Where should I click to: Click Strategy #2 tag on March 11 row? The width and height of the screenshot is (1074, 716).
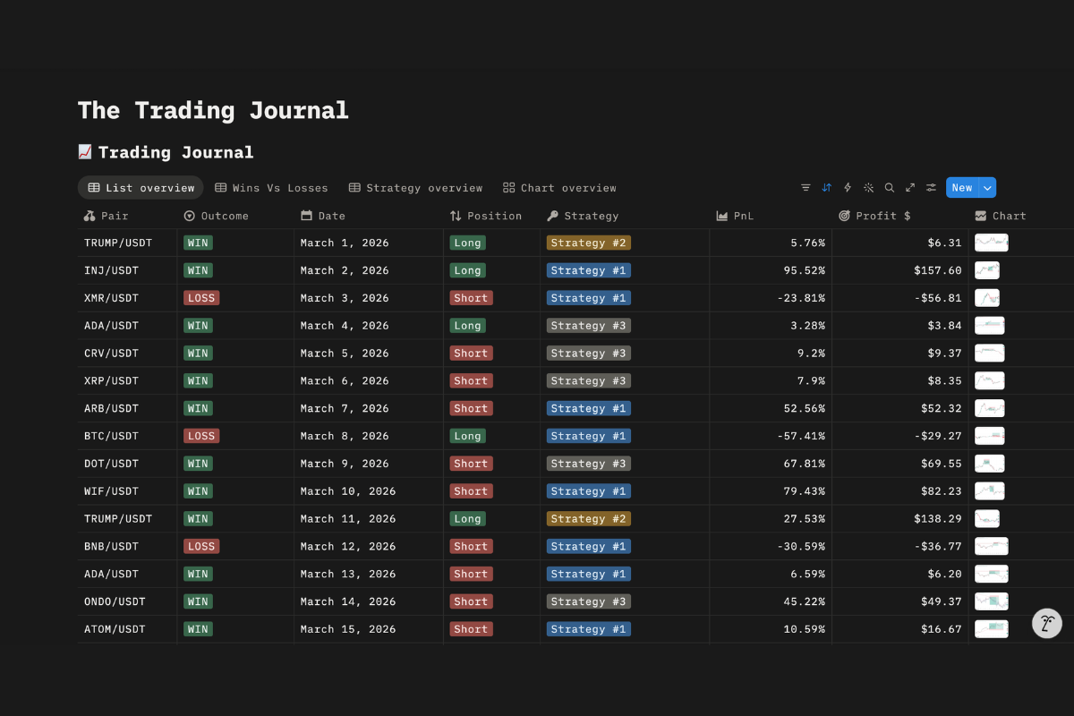point(589,518)
